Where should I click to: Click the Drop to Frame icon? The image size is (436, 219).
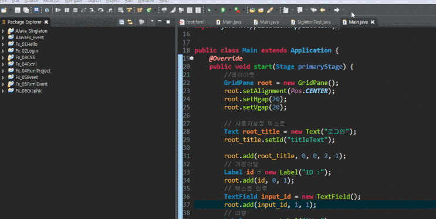tap(121, 11)
